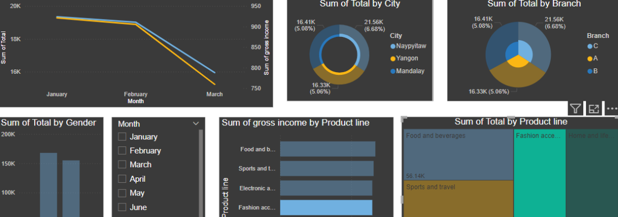Click the Month header of the slicer
Screen dimensions: 618x217
129,124
